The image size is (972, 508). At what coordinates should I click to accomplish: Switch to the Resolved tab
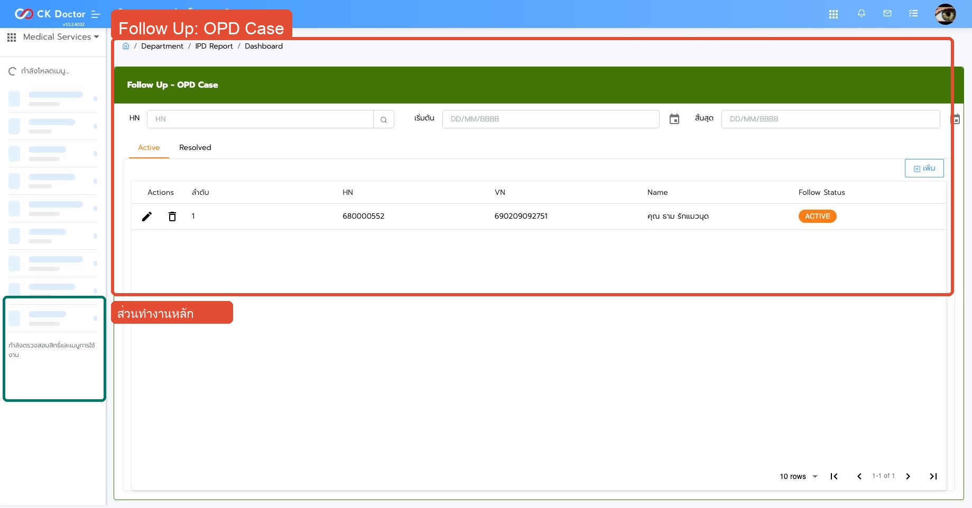coord(195,148)
